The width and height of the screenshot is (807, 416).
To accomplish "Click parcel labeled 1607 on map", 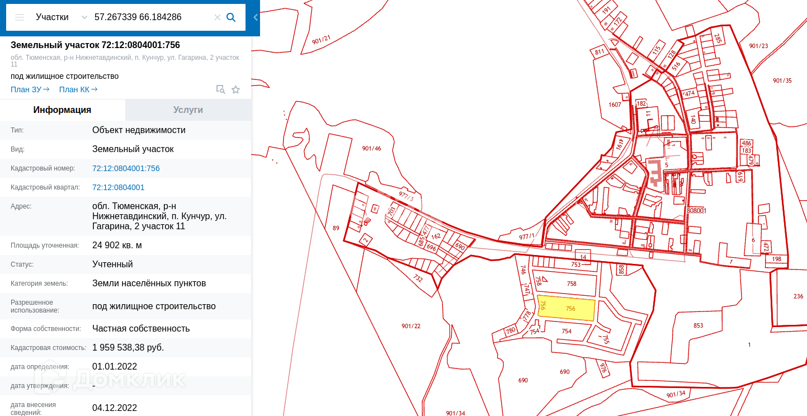I will pyautogui.click(x=615, y=105).
